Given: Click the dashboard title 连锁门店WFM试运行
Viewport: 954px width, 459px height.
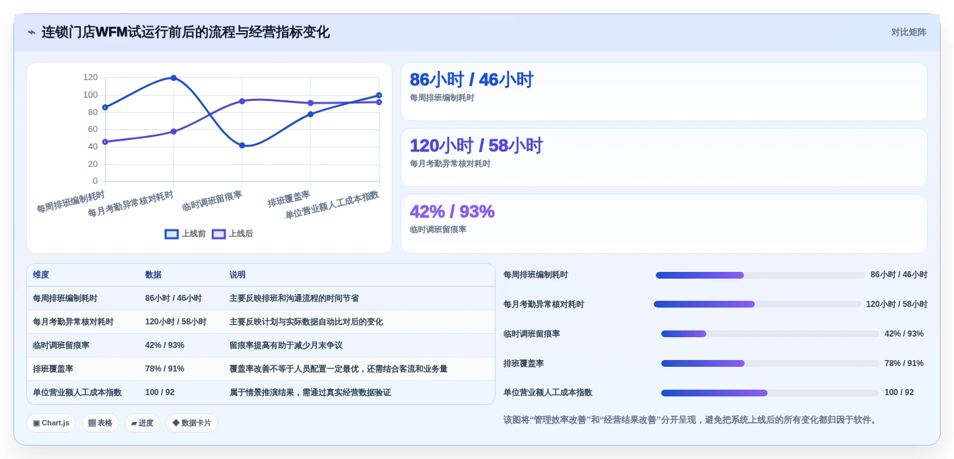Looking at the screenshot, I should [185, 32].
